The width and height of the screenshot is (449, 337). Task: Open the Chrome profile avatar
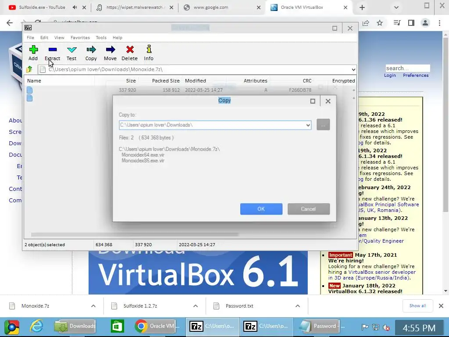(425, 23)
